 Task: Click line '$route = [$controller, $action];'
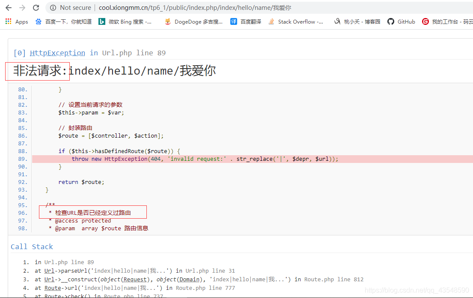(x=111, y=135)
